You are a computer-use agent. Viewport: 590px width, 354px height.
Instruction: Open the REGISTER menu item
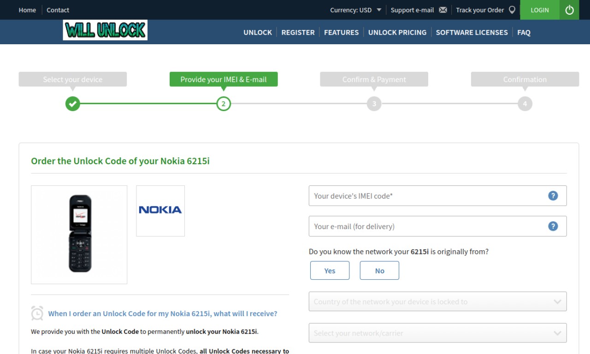point(298,32)
